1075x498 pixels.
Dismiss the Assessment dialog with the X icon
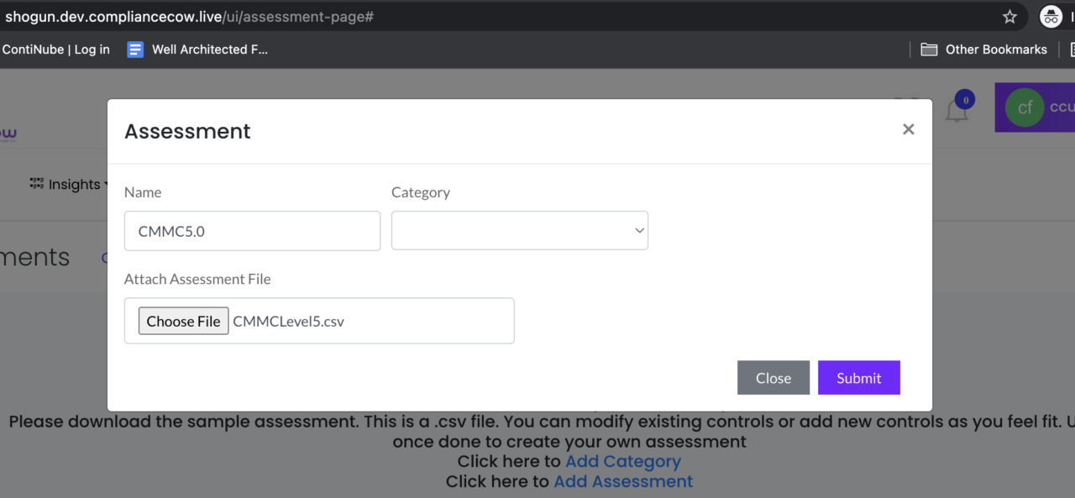click(x=908, y=129)
